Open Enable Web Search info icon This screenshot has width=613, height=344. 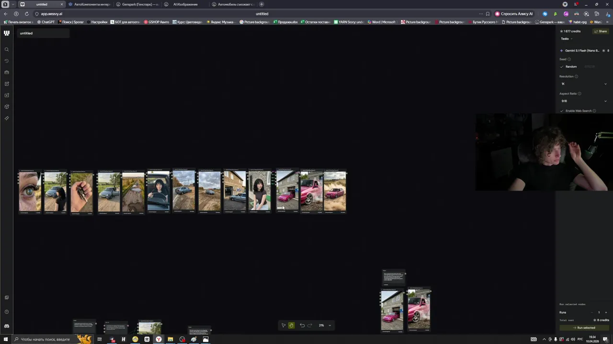pyautogui.click(x=594, y=111)
